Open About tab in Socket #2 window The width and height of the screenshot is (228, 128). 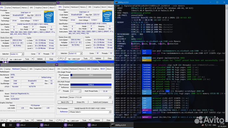point(110,7)
